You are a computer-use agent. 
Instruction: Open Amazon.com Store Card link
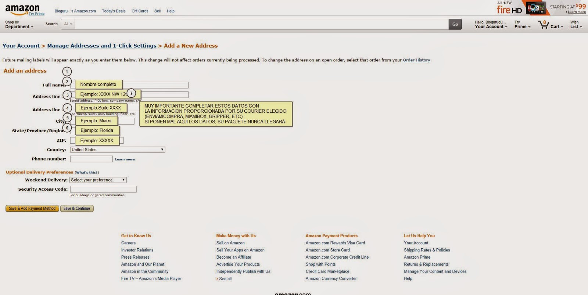328,250
